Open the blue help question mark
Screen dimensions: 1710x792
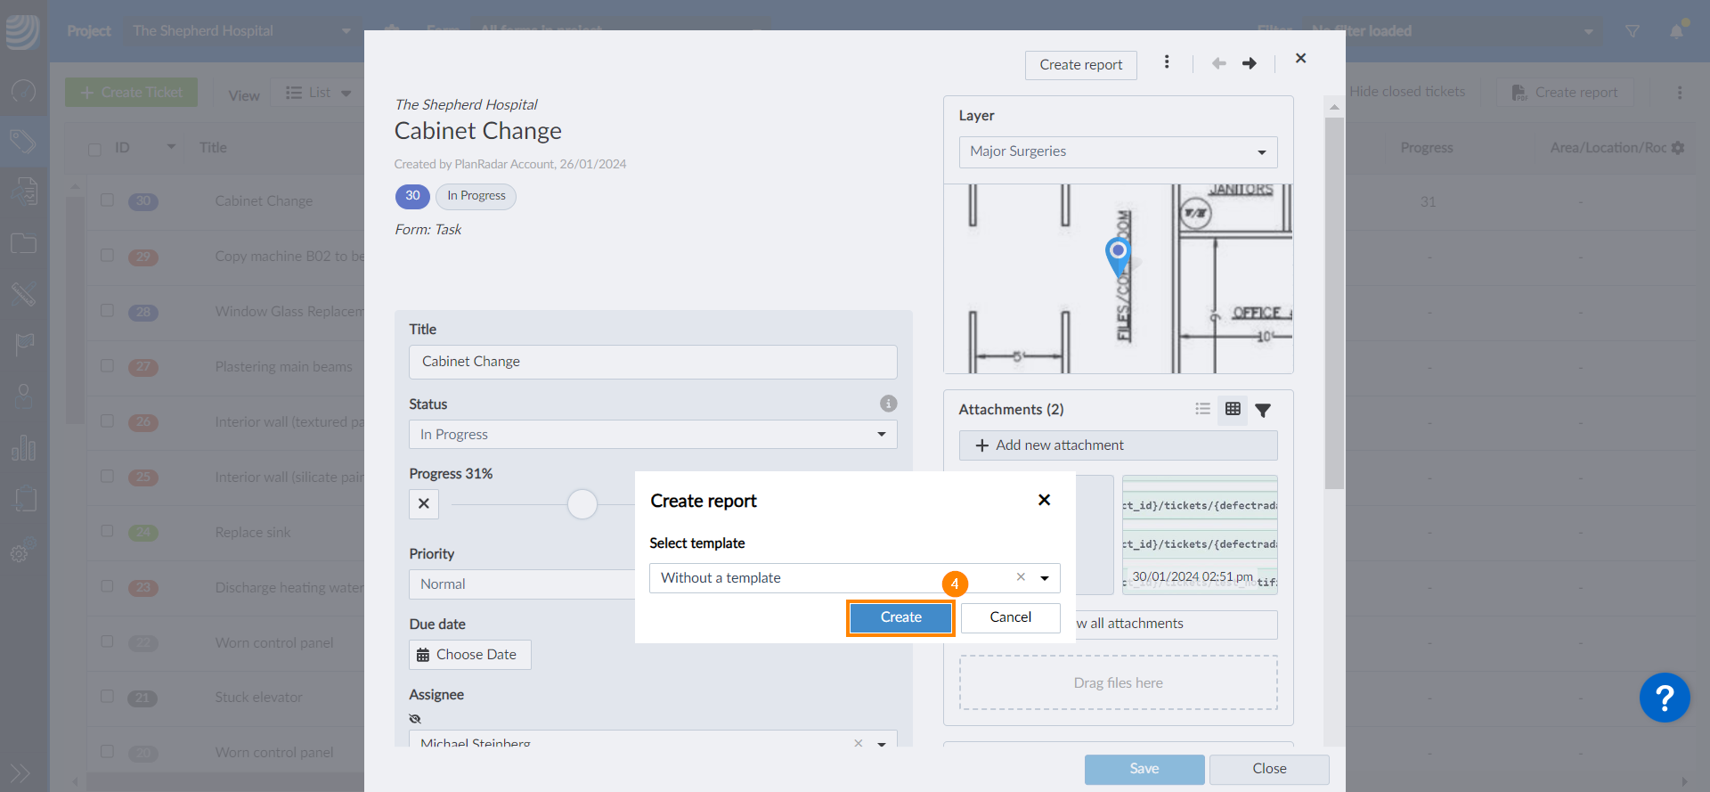pyautogui.click(x=1664, y=698)
